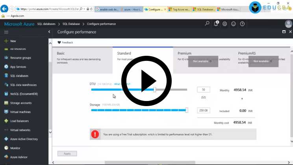Click the SQL Database breadcrumb link
Screen dimensions: 293x165
[x=71, y=24]
